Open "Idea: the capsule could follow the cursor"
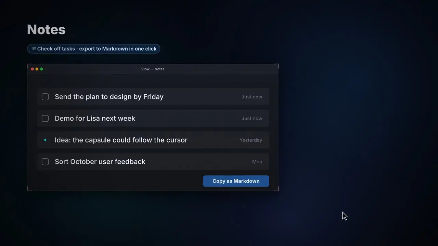This screenshot has height=246, width=438. tap(121, 140)
